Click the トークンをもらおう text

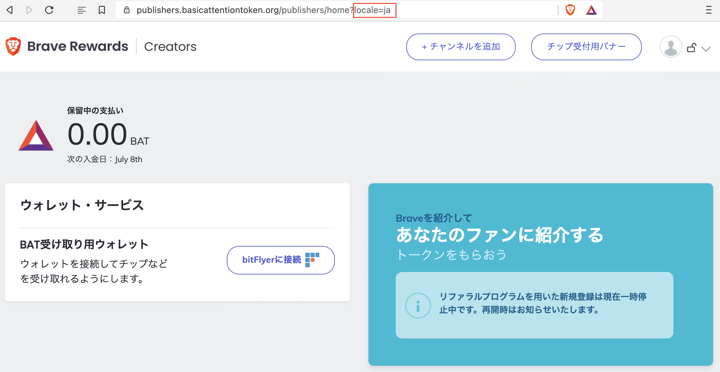pos(452,255)
